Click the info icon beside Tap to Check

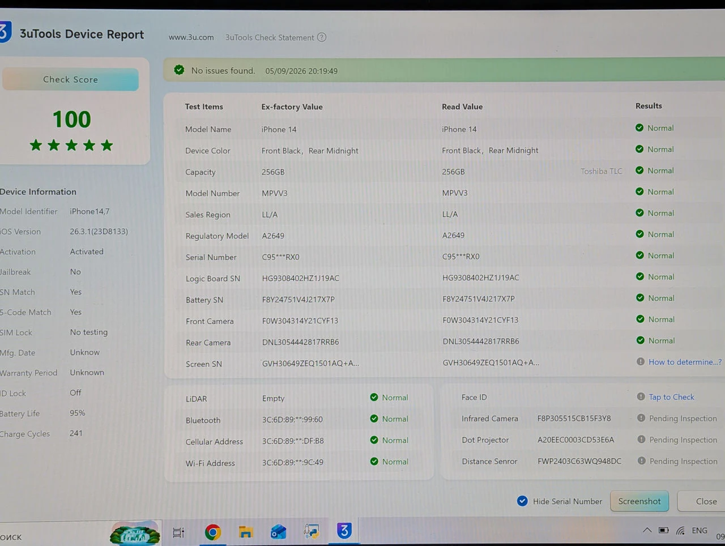click(x=641, y=396)
